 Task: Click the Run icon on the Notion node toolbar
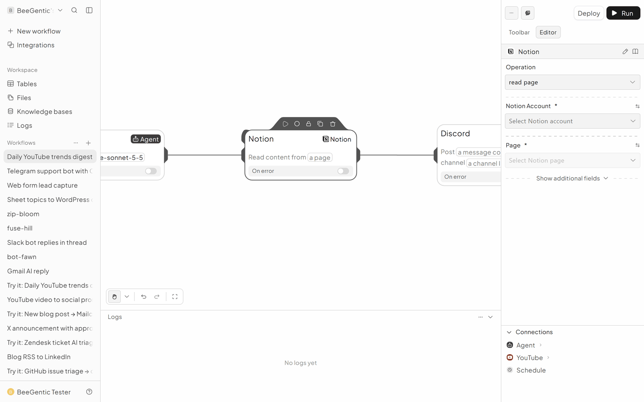tap(285, 124)
